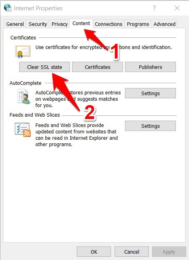The width and height of the screenshot is (189, 260).
Task: Click the AutoComplete person document icon
Action: (24, 97)
